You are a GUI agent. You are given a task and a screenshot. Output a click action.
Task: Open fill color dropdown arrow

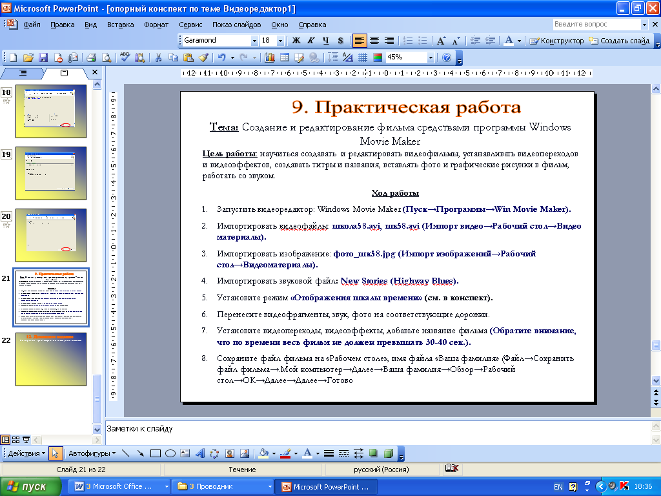274,453
